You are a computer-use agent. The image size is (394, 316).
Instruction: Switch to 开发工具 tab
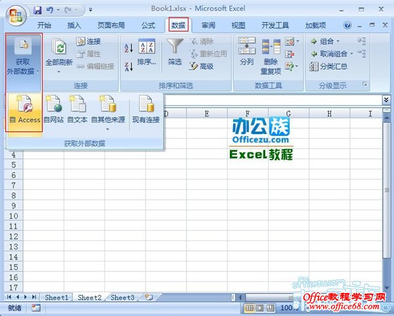[275, 25]
